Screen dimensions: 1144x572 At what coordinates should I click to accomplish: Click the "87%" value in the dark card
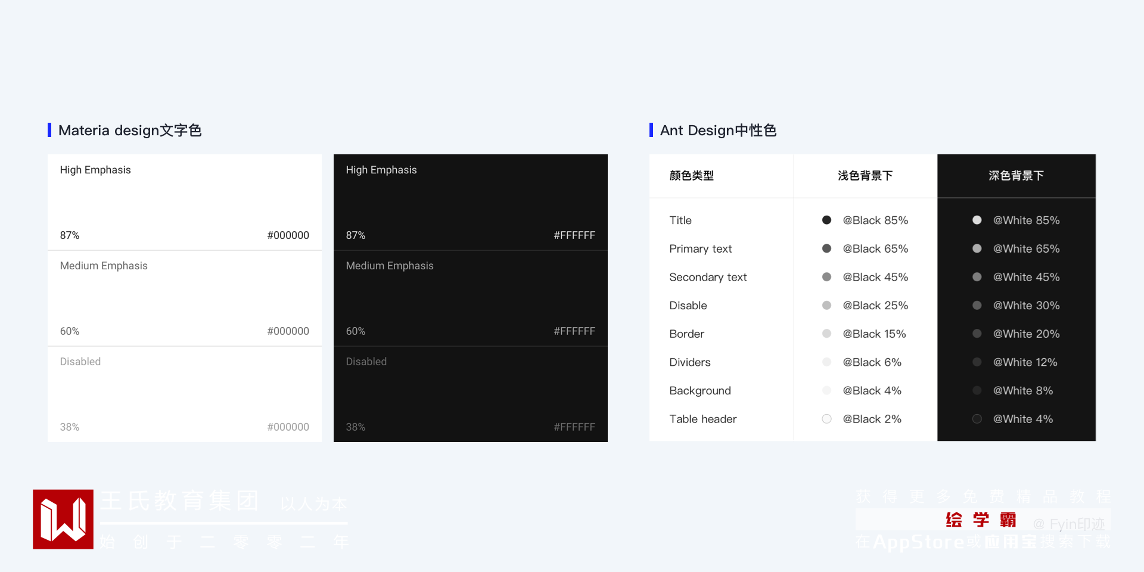pos(356,235)
